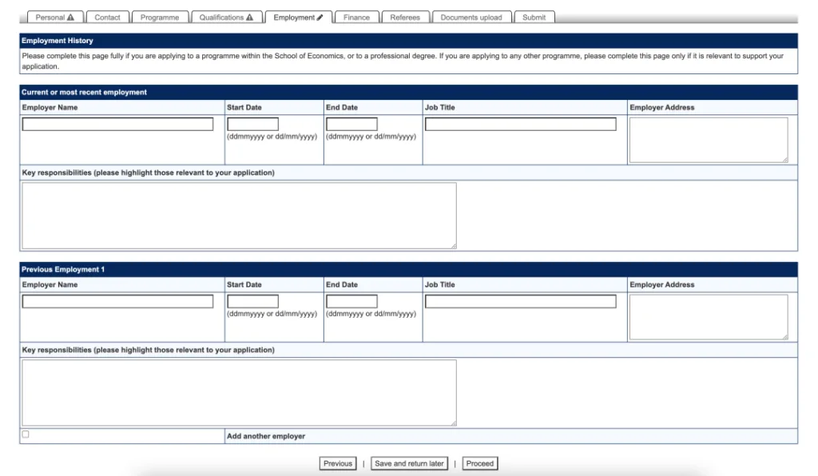Click Previous Employment 1 Employer Name field
Viewport: 818px width, 476px height.
(x=117, y=302)
